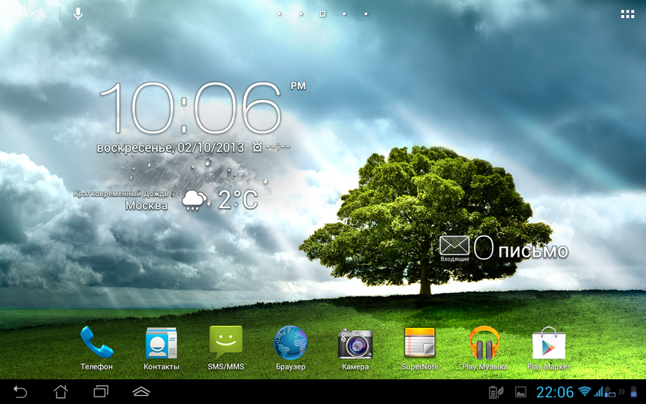The width and height of the screenshot is (646, 404).
Task: Start voice search with microphone icon
Action: [x=78, y=14]
